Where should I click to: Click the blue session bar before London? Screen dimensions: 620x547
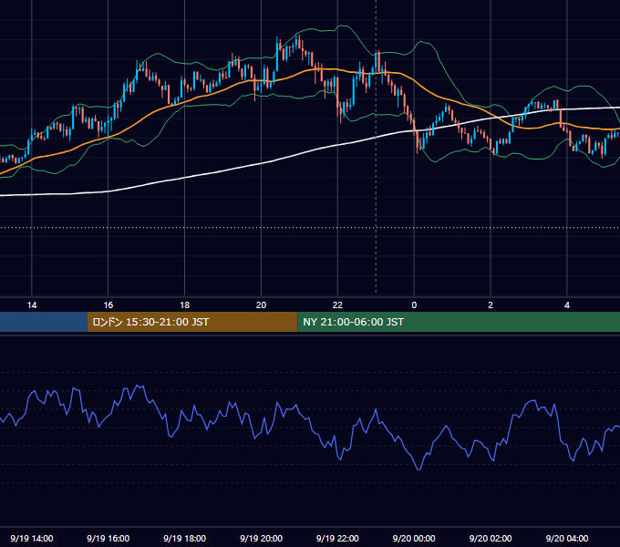[x=44, y=322]
